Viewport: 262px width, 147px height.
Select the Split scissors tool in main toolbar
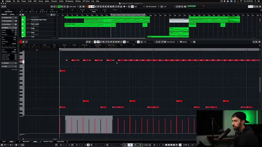click(x=101, y=7)
